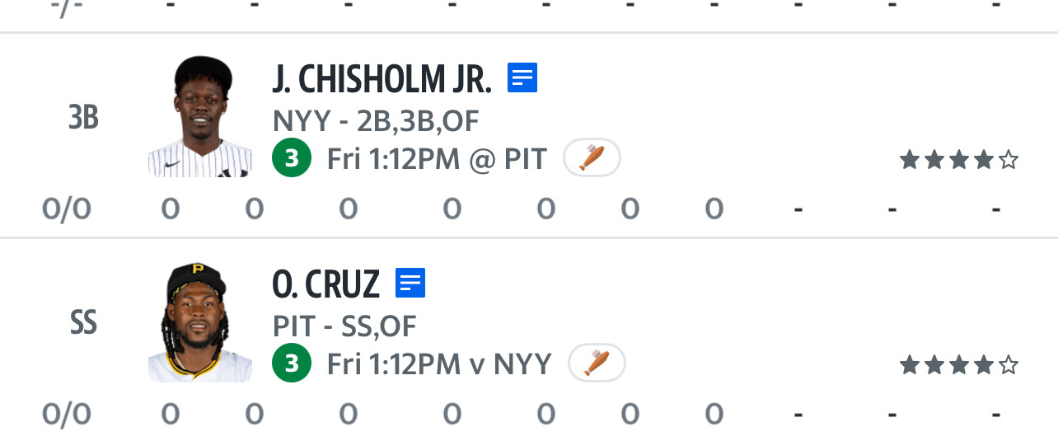Screen dimensions: 1058x441
Task: Select the SS roster slot
Action: [x=83, y=322]
